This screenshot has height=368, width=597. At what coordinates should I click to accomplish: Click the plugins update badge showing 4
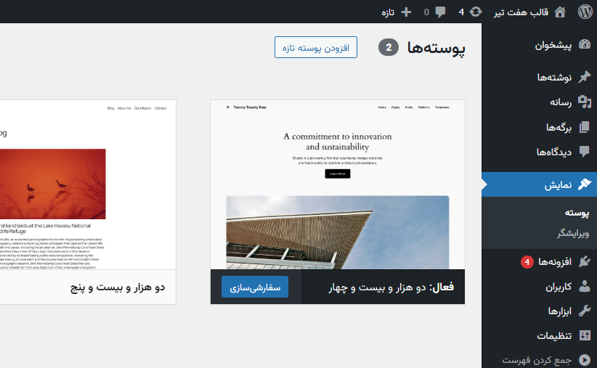click(527, 262)
